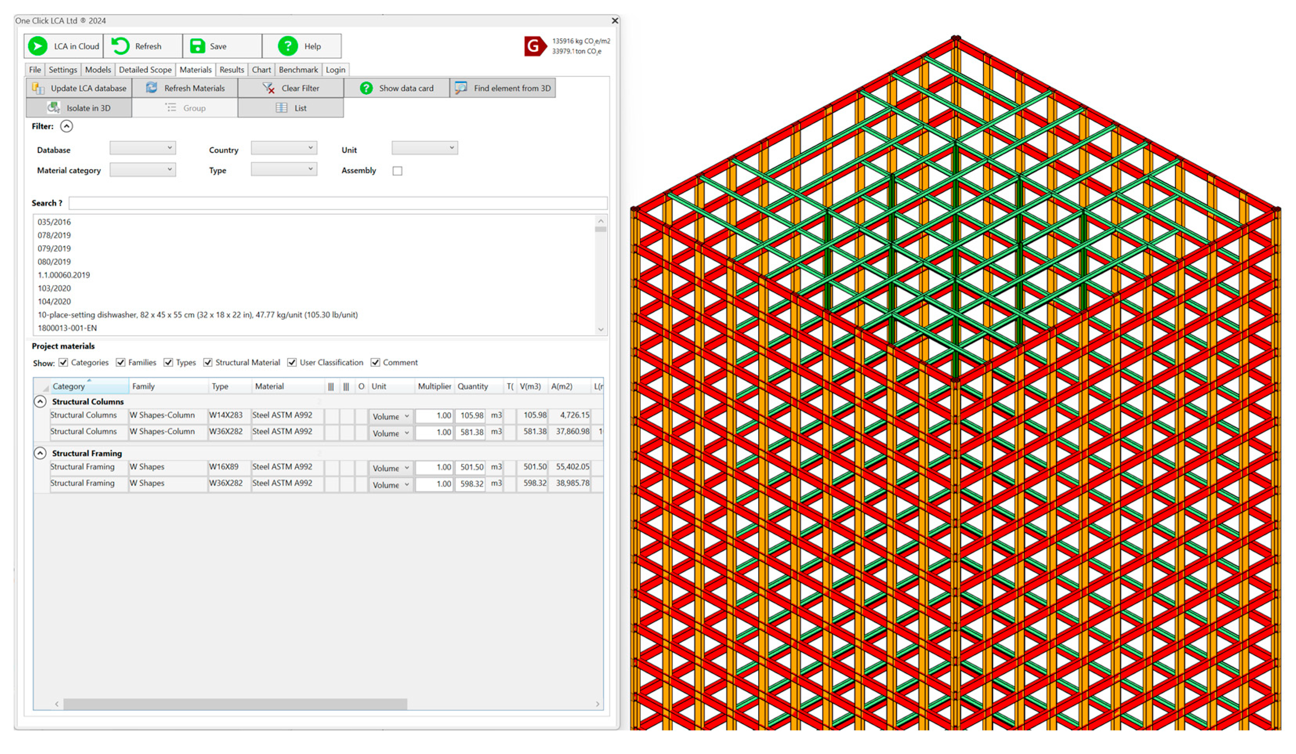The image size is (1296, 754).
Task: Uncheck the Categories show checkbox
Action: tap(63, 363)
